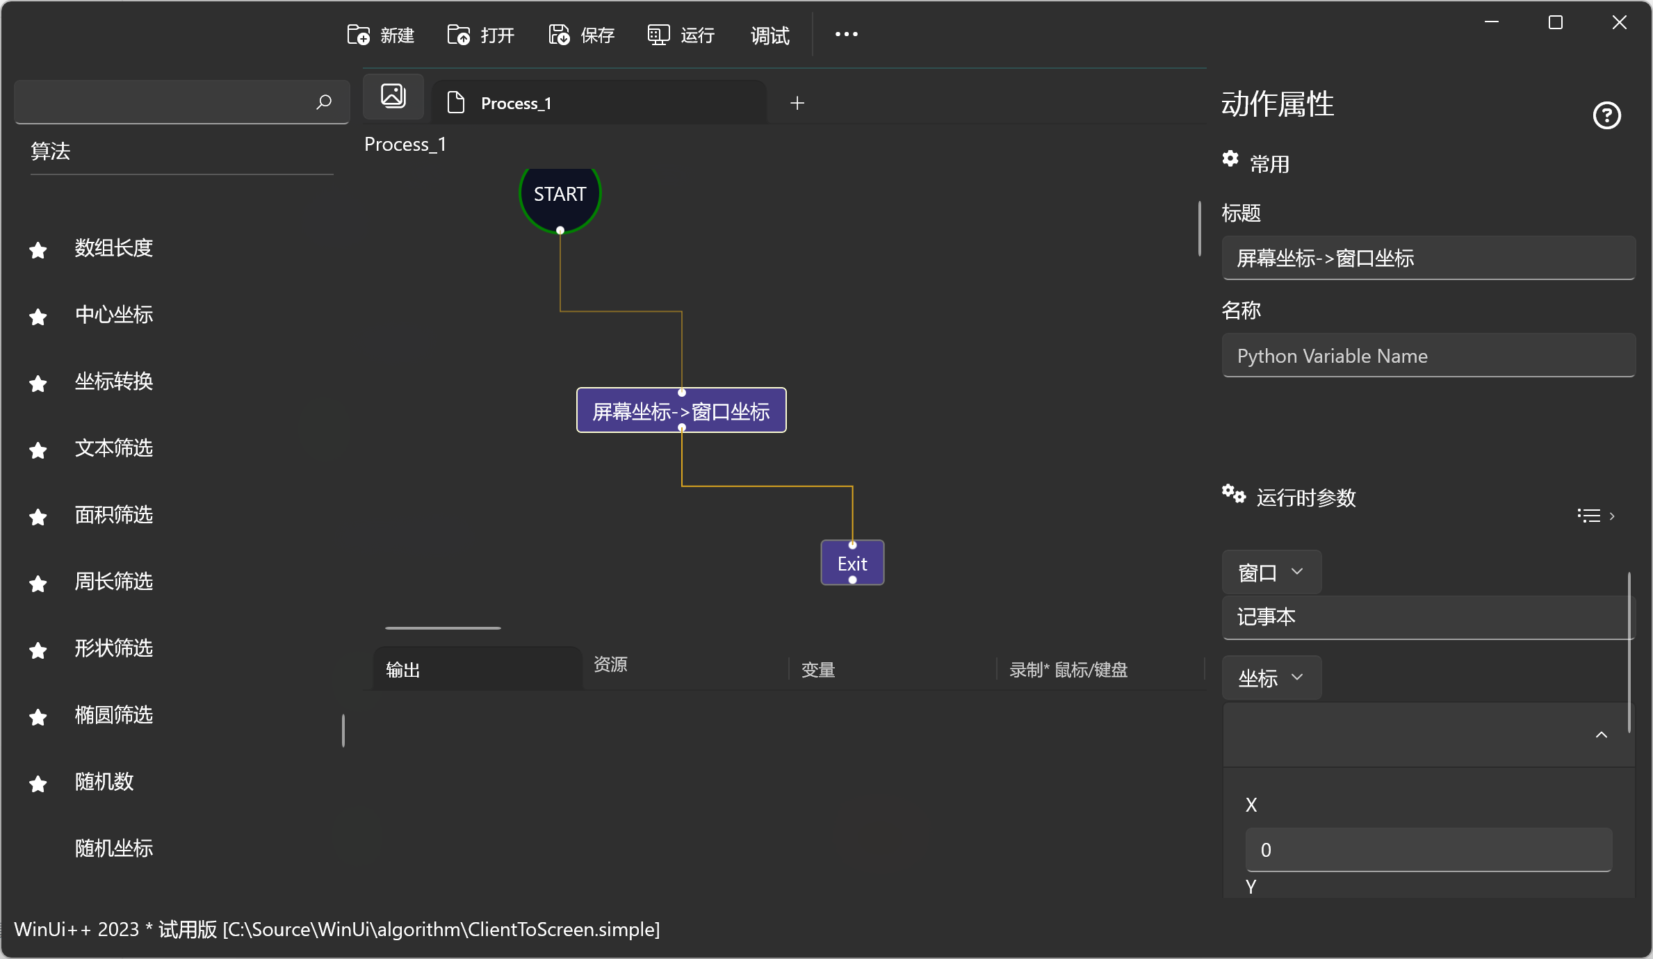Click the properties panel vertical scrollbar
The image size is (1653, 959).
1629,652
